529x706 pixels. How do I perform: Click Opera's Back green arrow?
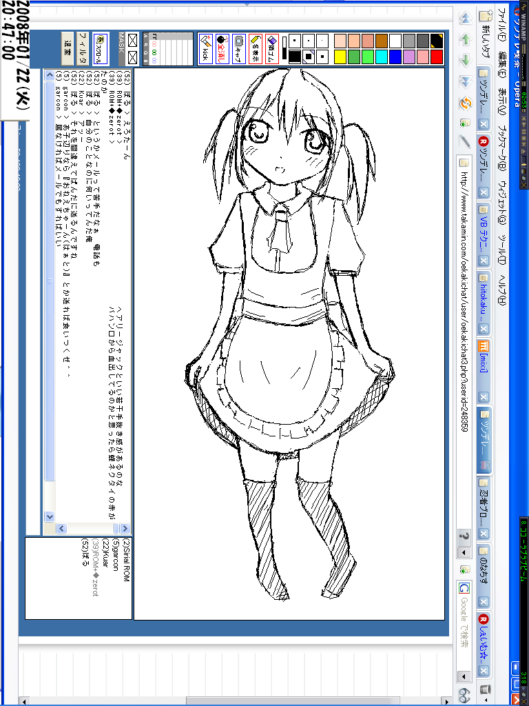click(466, 39)
